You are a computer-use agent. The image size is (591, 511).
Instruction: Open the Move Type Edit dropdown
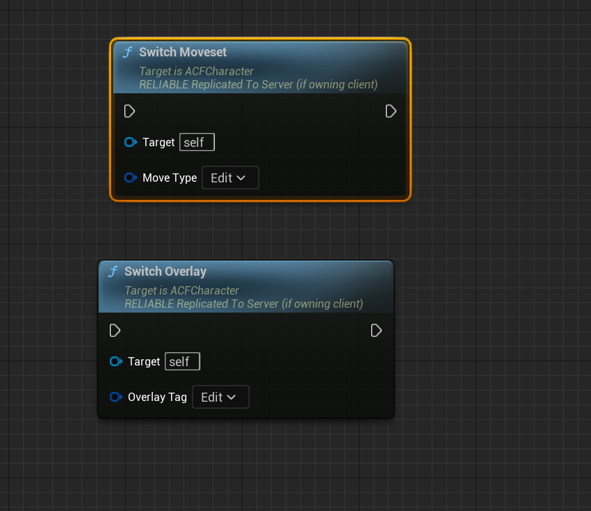coord(230,178)
